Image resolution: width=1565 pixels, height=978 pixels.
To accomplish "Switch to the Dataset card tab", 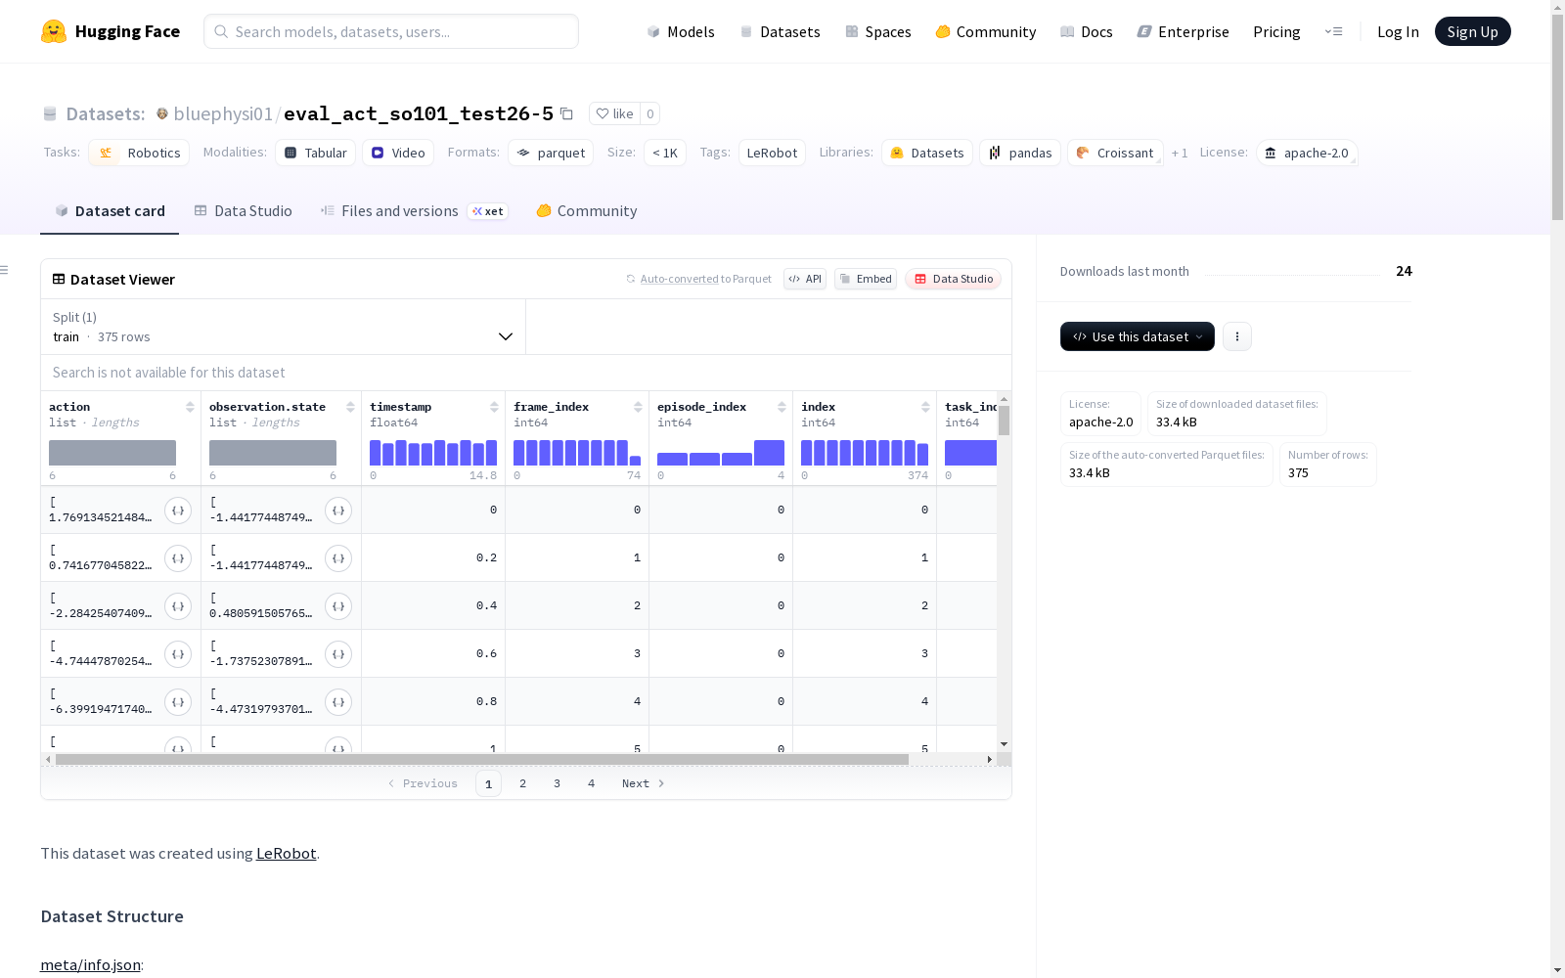I will click(x=110, y=211).
